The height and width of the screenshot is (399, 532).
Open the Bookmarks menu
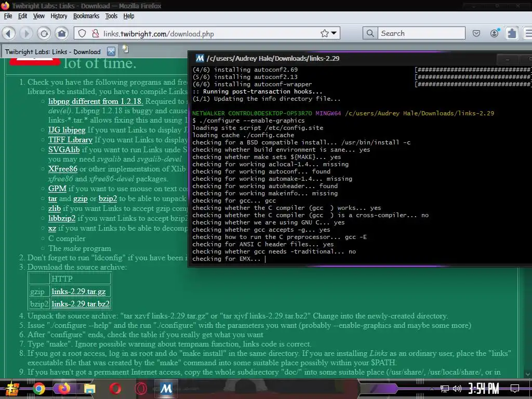click(86, 16)
